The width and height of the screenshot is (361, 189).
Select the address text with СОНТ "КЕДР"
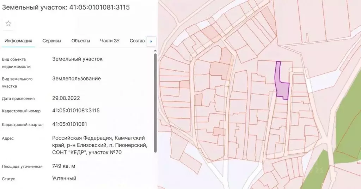click(x=100, y=145)
